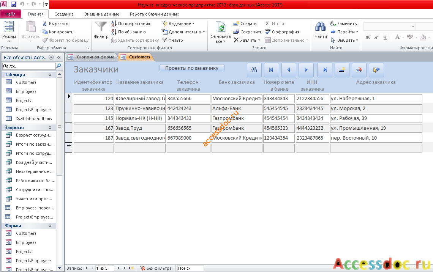
Task: Click Создать to create a new record
Action: click(x=245, y=24)
